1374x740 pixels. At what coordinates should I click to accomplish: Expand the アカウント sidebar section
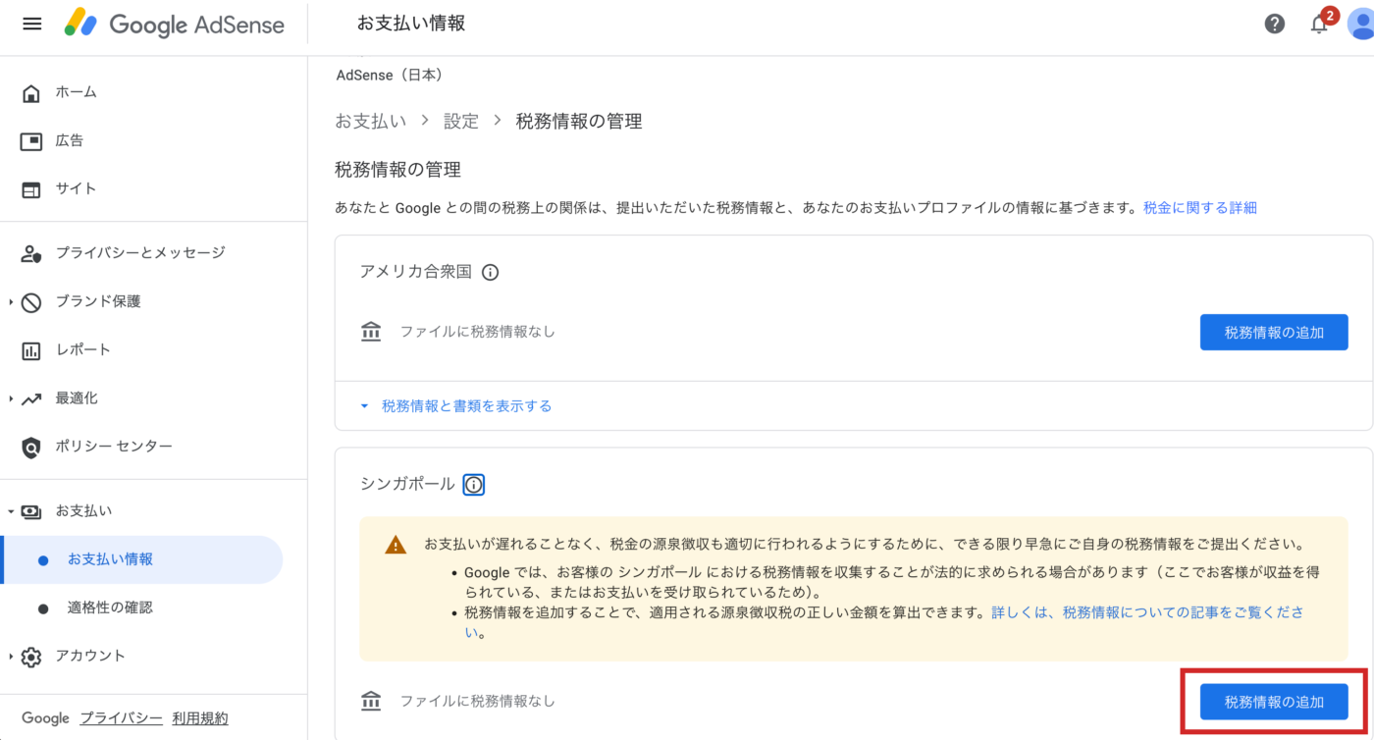tap(11, 657)
